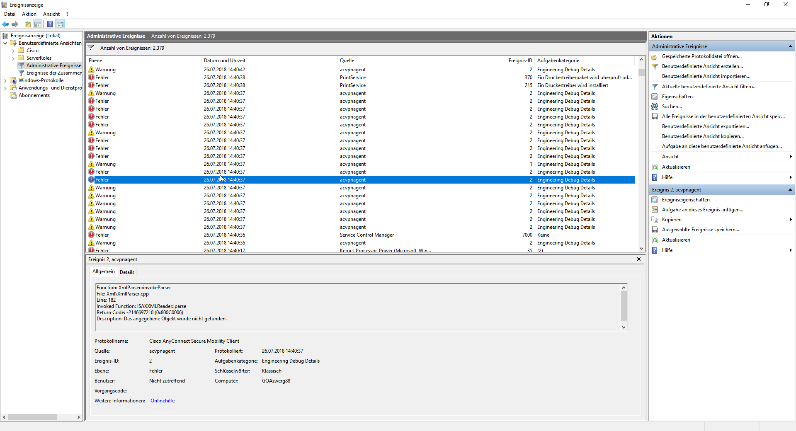The height and width of the screenshot is (431, 796).
Task: Sort by the Quelle column header
Action: [386, 61]
